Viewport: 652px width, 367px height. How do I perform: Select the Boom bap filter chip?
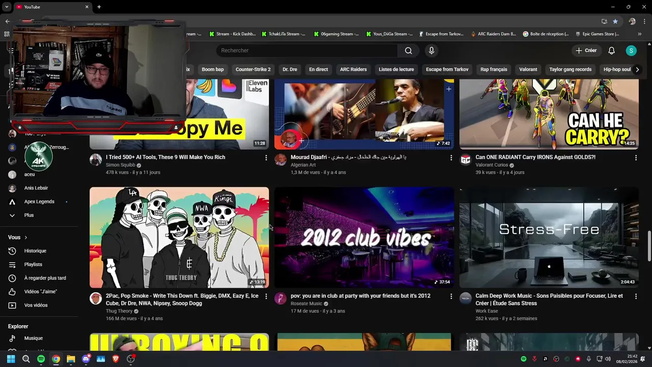[x=212, y=69]
